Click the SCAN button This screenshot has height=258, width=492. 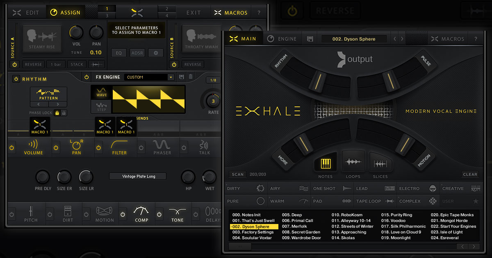click(x=237, y=174)
